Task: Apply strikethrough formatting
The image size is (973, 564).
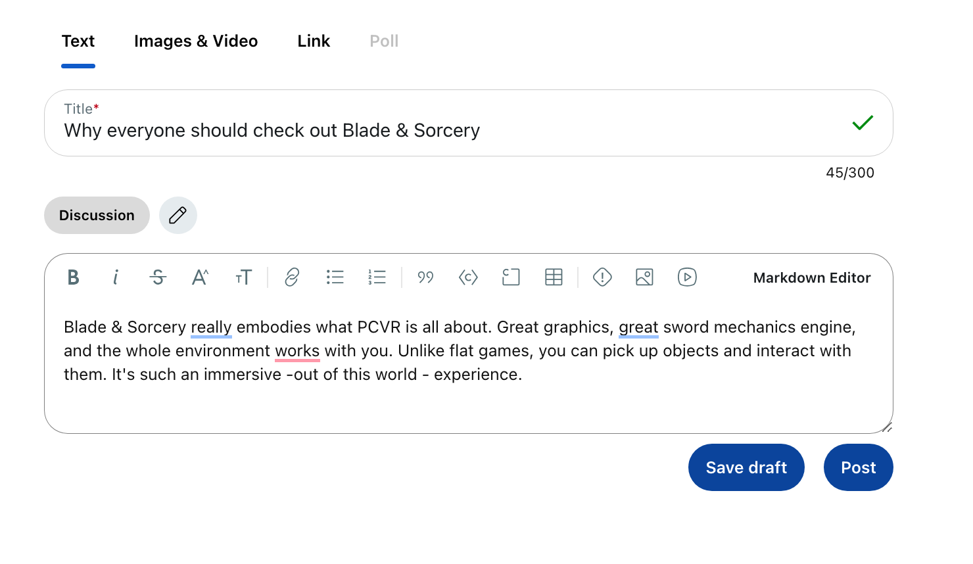Action: [158, 277]
